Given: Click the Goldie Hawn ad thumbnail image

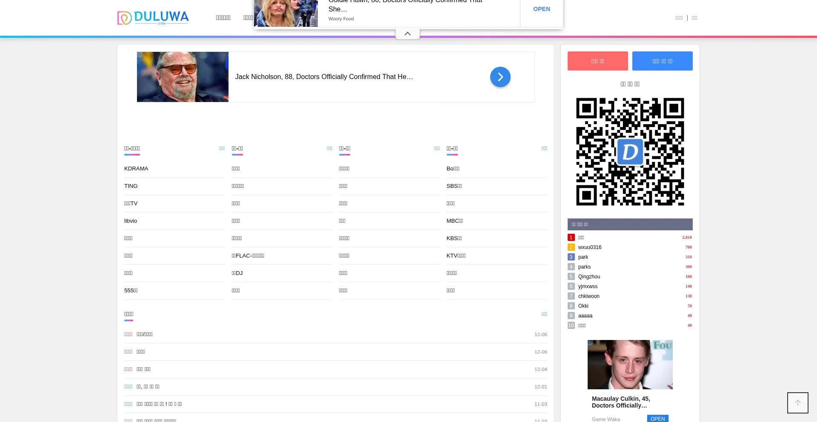Looking at the screenshot, I should (286, 13).
